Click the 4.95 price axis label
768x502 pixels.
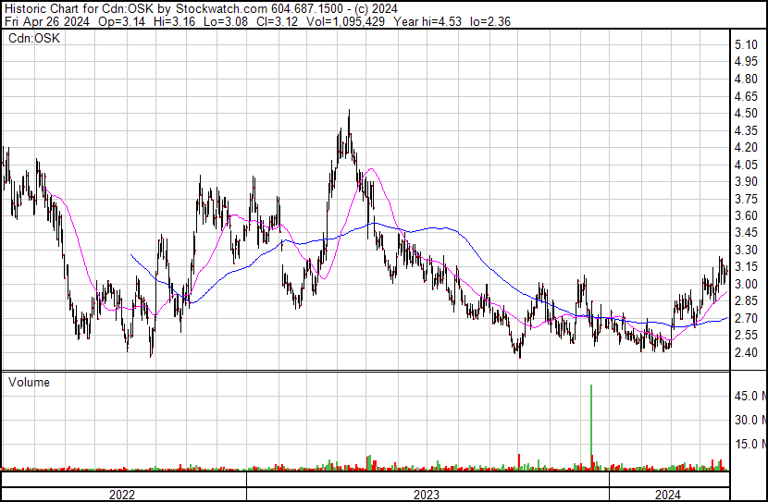click(x=746, y=62)
